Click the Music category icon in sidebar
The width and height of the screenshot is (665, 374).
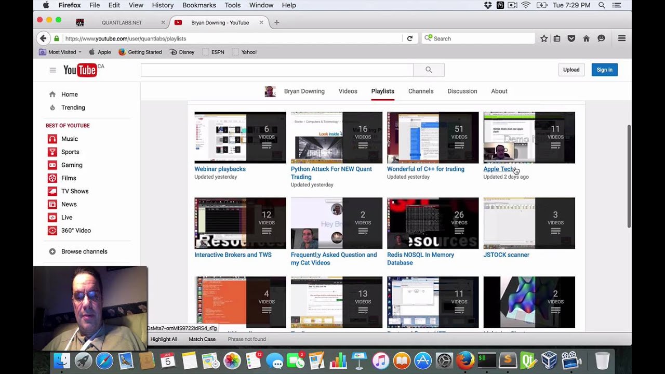click(52, 139)
